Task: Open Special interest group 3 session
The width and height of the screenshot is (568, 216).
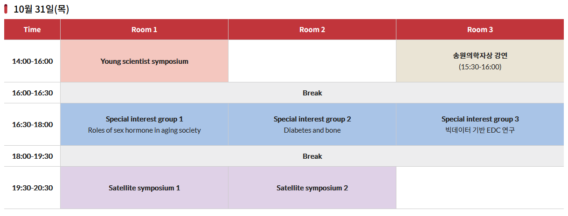Action: click(x=480, y=124)
